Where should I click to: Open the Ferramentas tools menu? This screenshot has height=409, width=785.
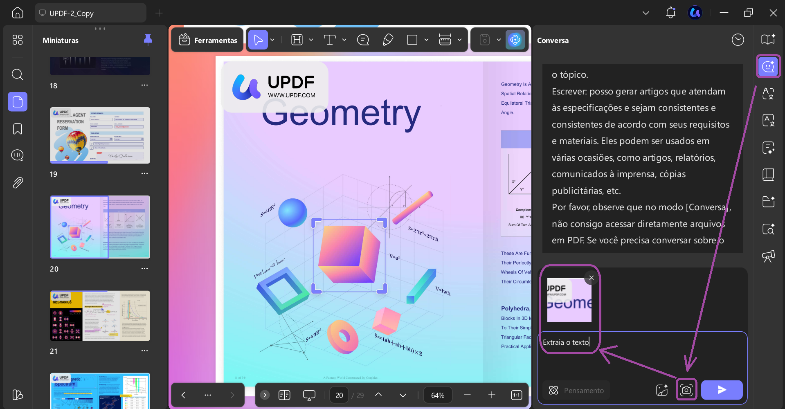[x=208, y=40]
